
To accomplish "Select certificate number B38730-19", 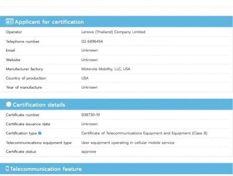I will coord(90,115).
